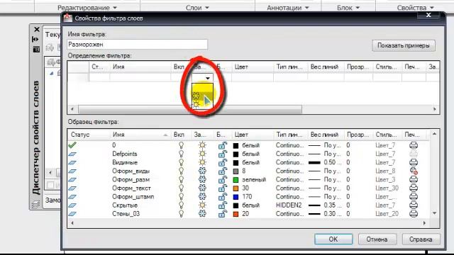Viewport: 454px width, 255px height.
Task: Click the sun freeze icon for Видимые
Action: pos(202,162)
